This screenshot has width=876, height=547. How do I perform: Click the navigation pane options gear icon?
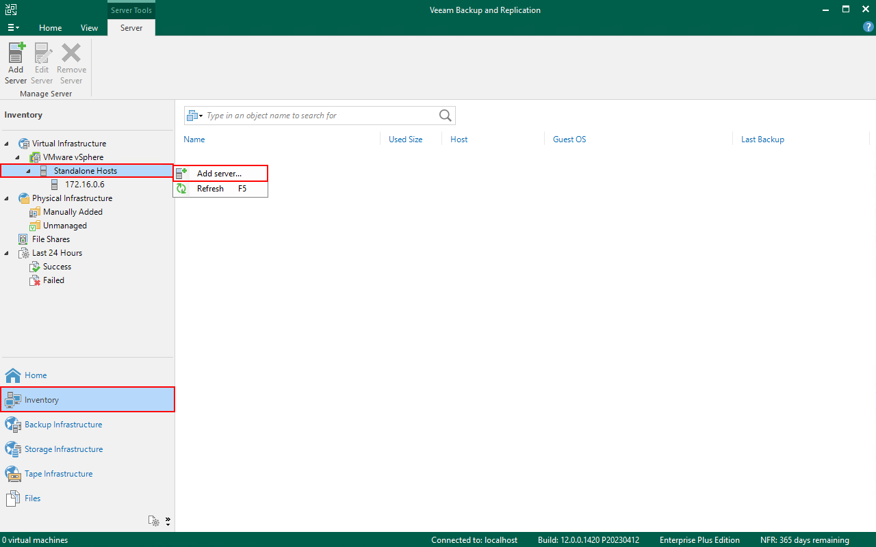155,521
